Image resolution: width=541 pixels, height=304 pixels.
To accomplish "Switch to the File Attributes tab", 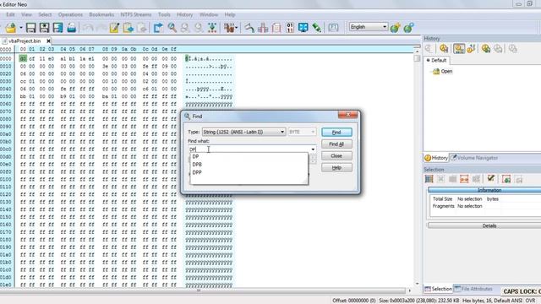I will pos(473,289).
